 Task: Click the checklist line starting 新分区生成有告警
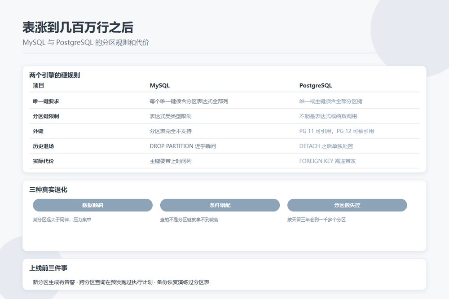point(121,282)
